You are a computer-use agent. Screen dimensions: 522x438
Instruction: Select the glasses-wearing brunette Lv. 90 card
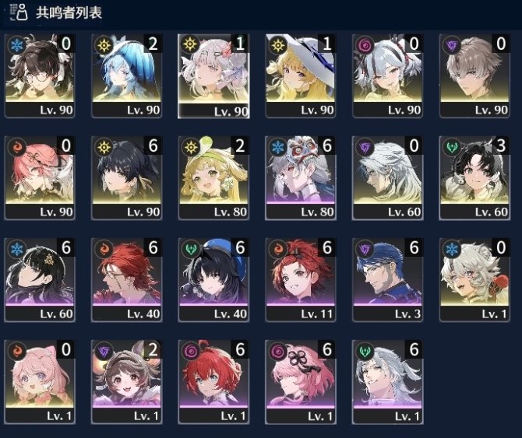[40, 75]
